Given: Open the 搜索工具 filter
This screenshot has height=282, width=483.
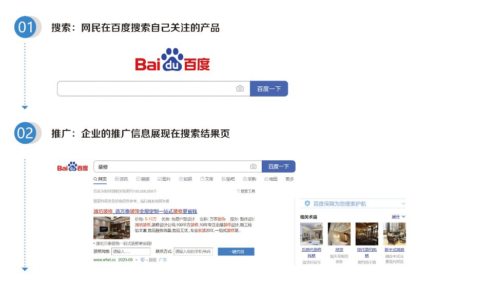Looking at the screenshot, I should point(246,191).
